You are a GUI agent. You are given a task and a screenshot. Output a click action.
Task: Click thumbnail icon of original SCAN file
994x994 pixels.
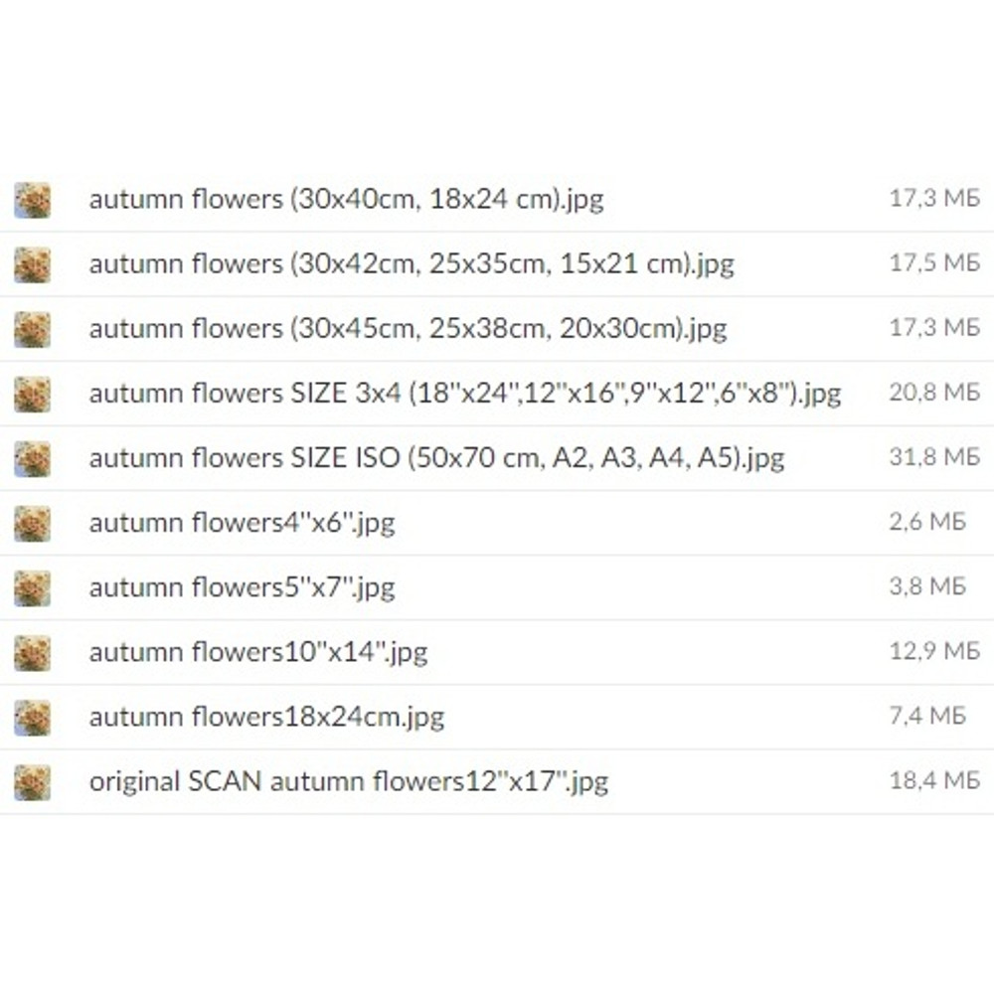pos(33,781)
